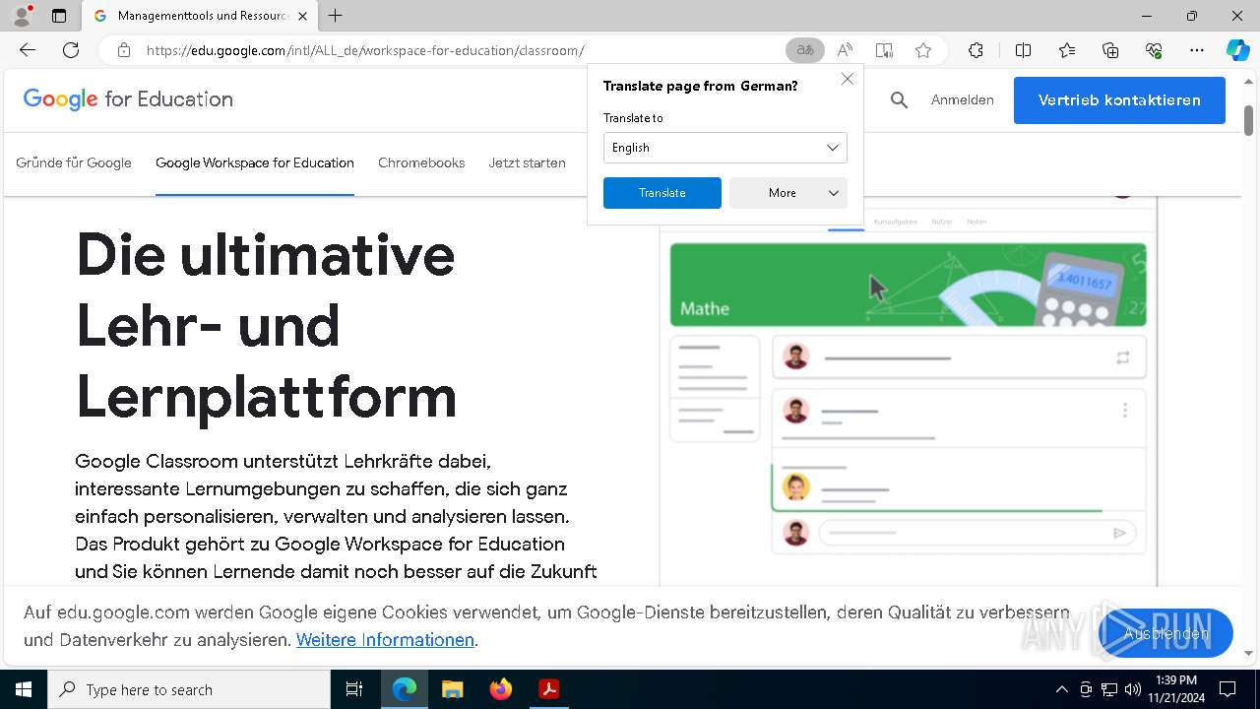
Task: Click Ausblenden to hide cookie banner
Action: pyautogui.click(x=1165, y=633)
